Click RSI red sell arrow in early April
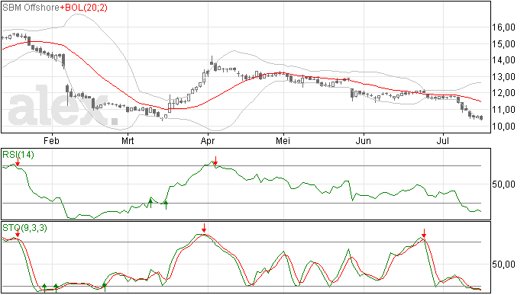This screenshot has width=527, height=295. click(215, 161)
